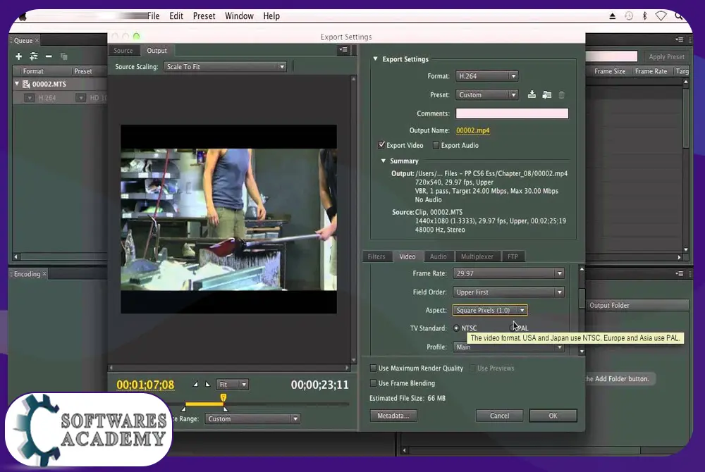Close the Queue panel tab
Screen dimensions: 705x472
click(x=37, y=40)
